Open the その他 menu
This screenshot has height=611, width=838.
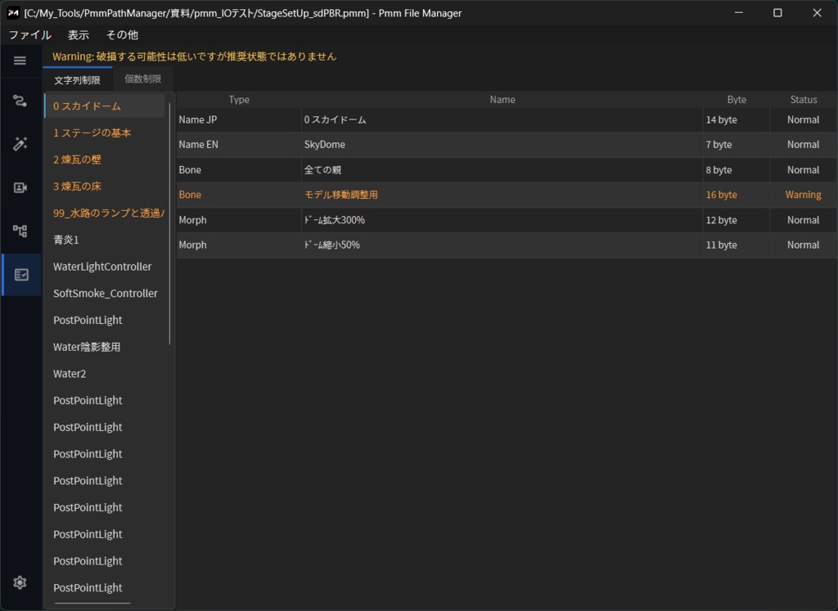(121, 35)
